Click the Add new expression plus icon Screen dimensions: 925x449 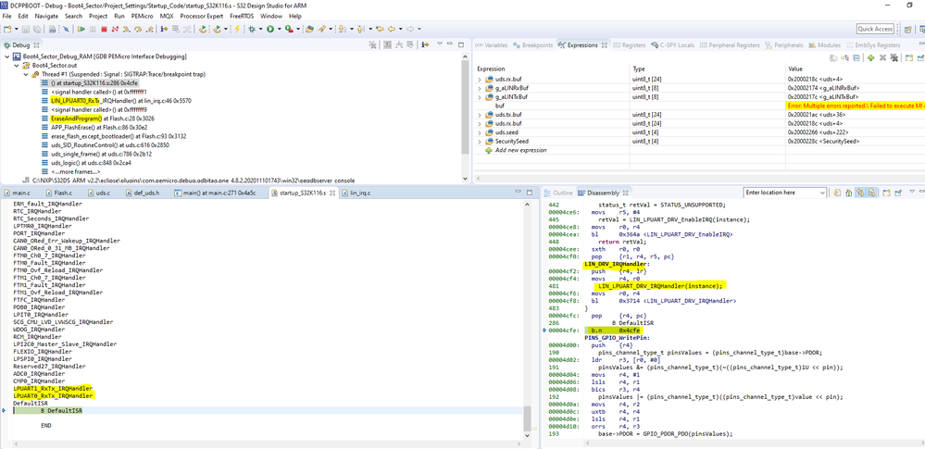tap(870, 57)
